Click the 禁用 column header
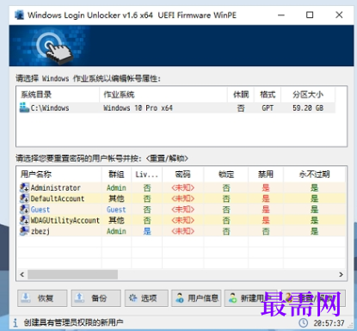The height and width of the screenshot is (331, 357). click(266, 175)
